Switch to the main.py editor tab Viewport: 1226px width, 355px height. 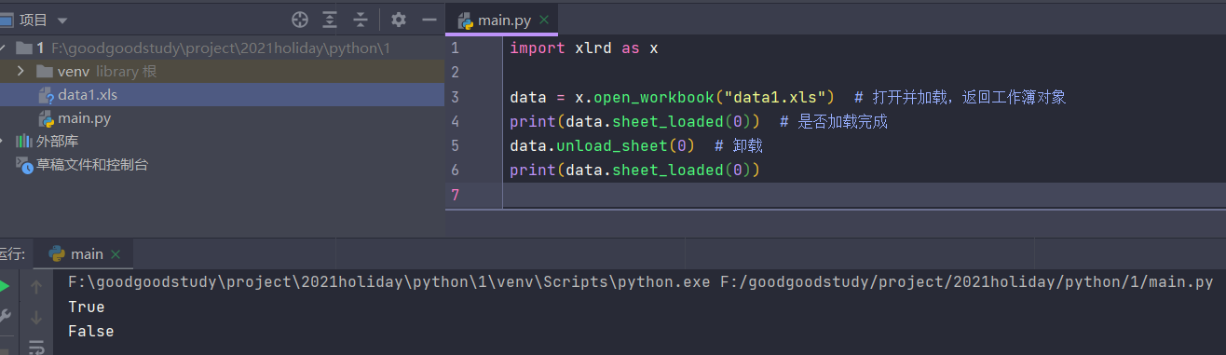[x=502, y=20]
